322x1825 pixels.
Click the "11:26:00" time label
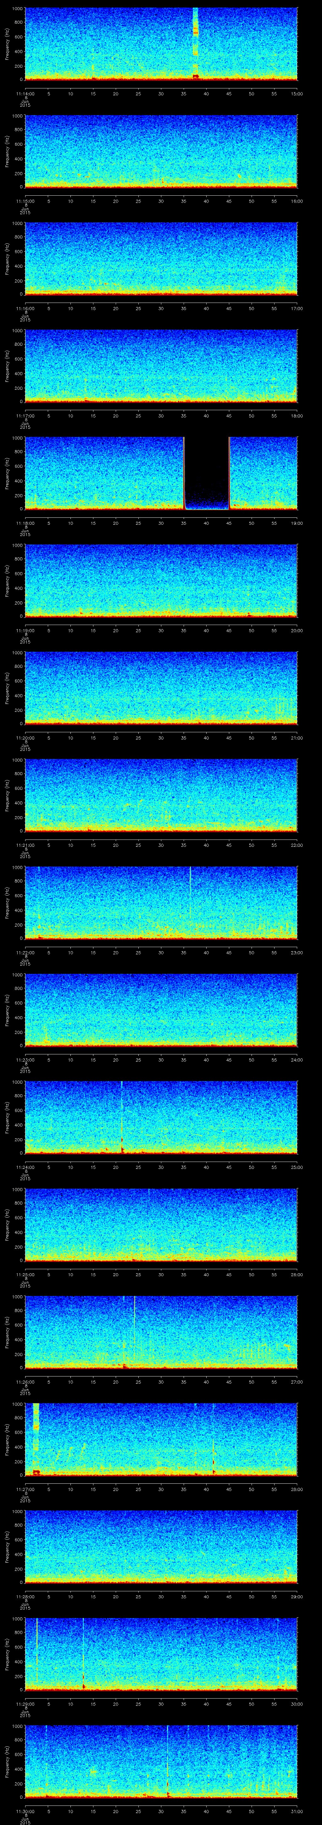[x=25, y=1381]
